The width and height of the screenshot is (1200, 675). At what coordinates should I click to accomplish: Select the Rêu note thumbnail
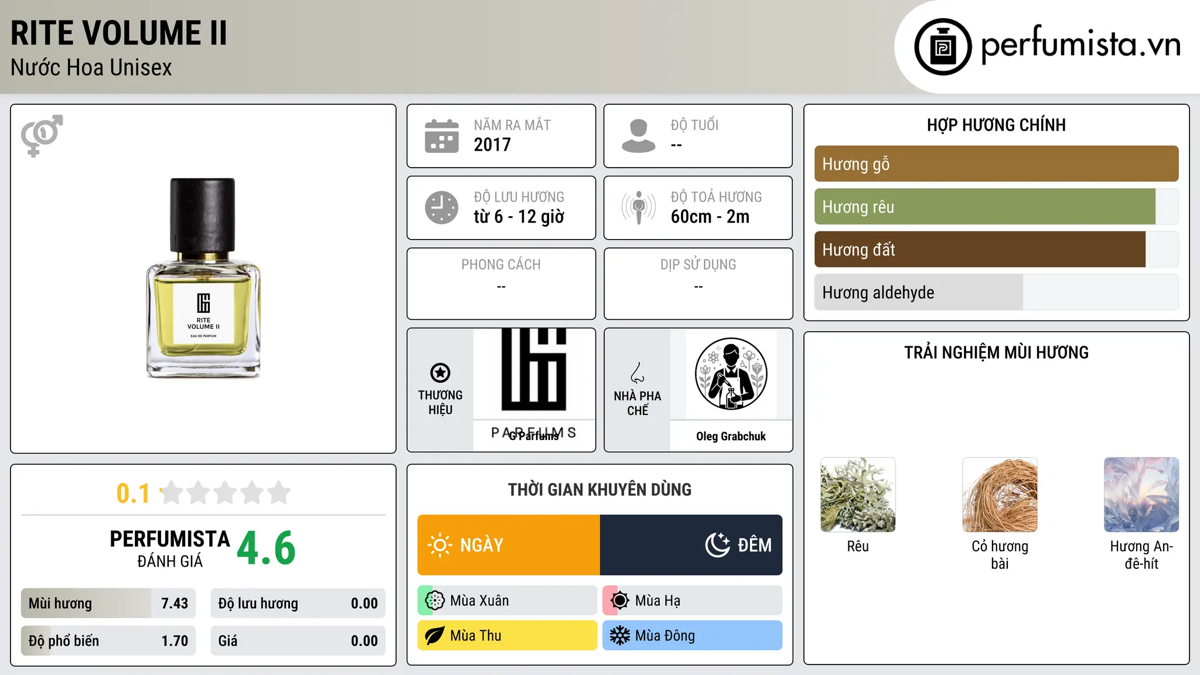(858, 495)
